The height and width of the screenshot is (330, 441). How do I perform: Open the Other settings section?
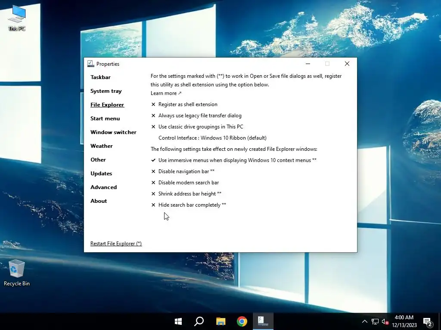(98, 160)
